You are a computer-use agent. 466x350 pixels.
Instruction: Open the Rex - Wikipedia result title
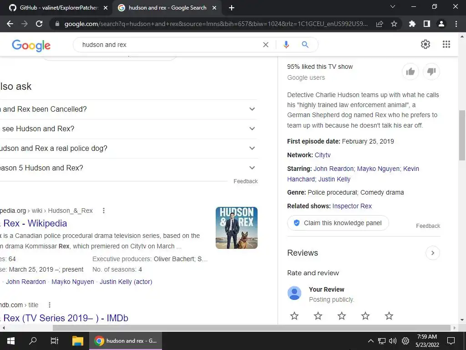pyautogui.click(x=34, y=223)
